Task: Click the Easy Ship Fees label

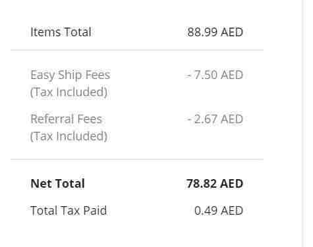Action: click(71, 75)
